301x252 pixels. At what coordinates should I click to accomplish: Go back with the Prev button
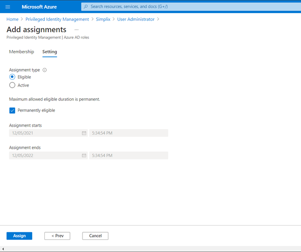[x=57, y=236]
